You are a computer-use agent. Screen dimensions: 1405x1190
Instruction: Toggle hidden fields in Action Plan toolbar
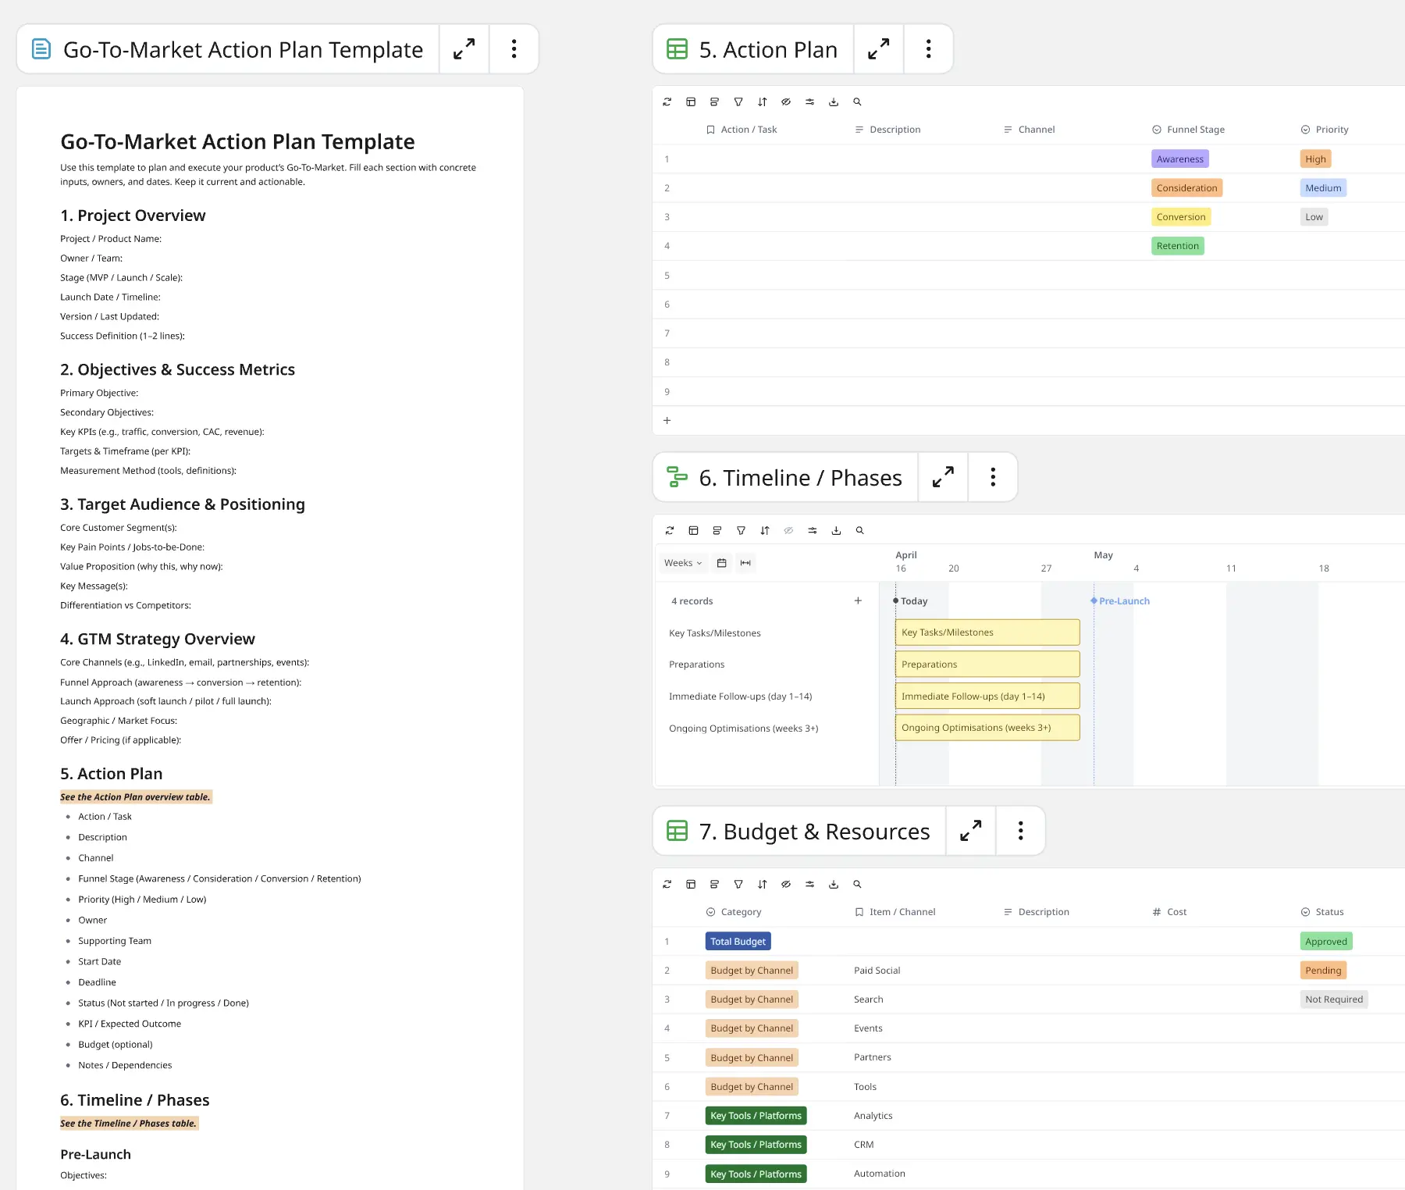click(786, 102)
